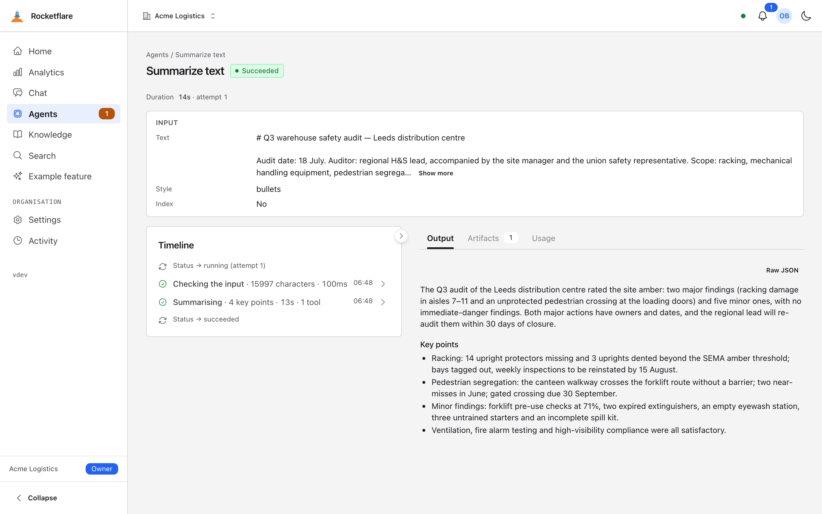Go to Chat in the sidebar
This screenshot has width=822, height=514.
pyautogui.click(x=64, y=93)
